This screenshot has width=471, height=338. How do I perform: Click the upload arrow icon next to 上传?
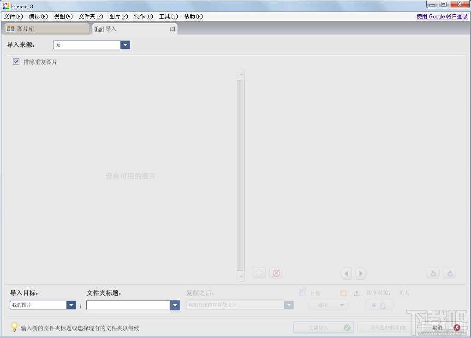click(x=356, y=292)
